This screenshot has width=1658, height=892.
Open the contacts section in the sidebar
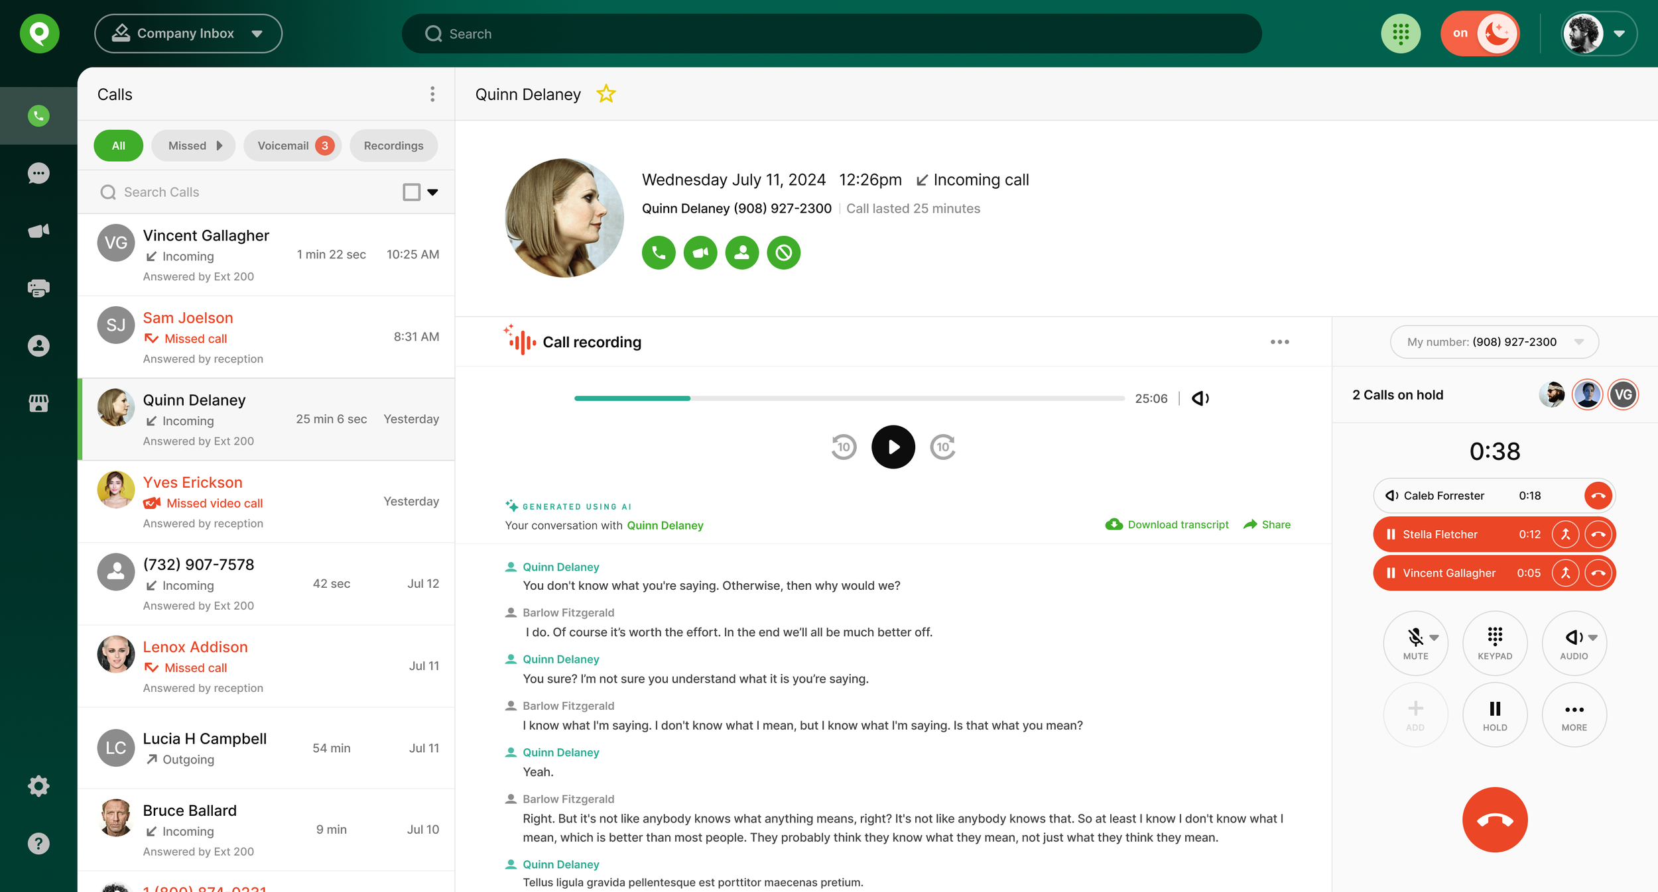tap(38, 345)
